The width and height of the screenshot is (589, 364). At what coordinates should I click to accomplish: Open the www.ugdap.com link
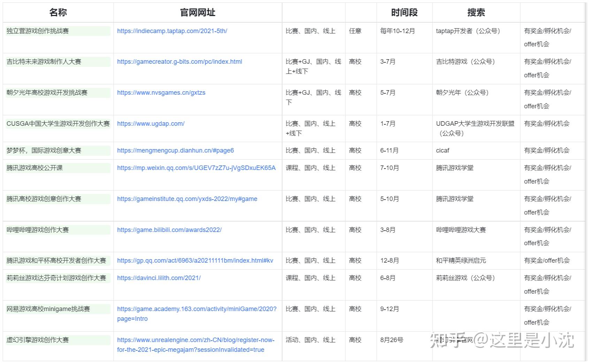(x=151, y=124)
